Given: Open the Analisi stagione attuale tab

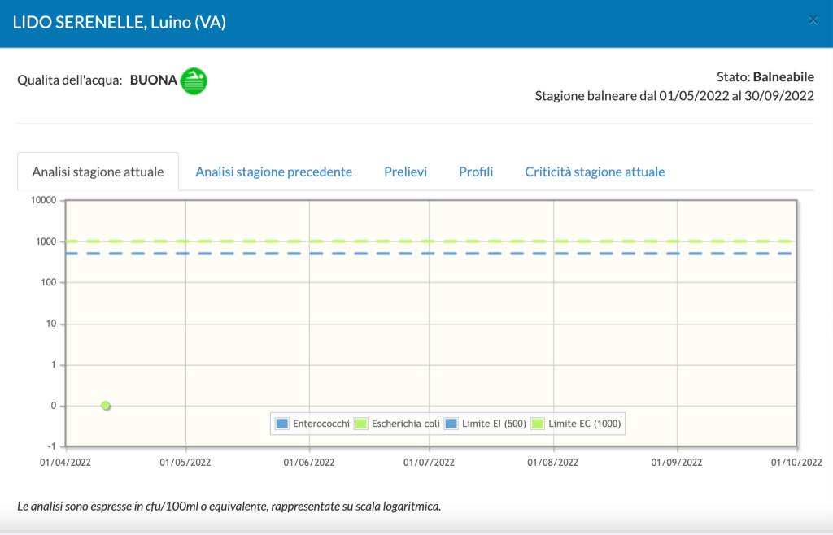Looking at the screenshot, I should click(x=98, y=172).
